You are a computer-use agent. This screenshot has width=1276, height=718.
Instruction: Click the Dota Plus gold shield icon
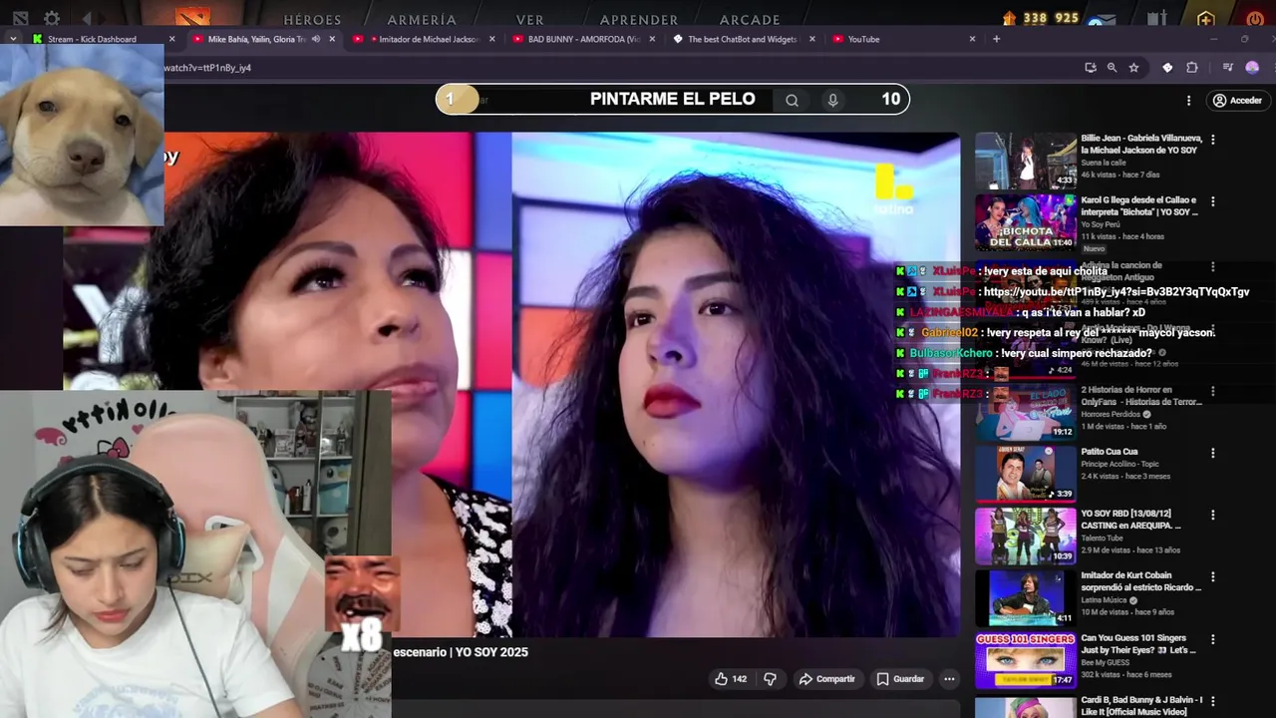pyautogui.click(x=1206, y=18)
